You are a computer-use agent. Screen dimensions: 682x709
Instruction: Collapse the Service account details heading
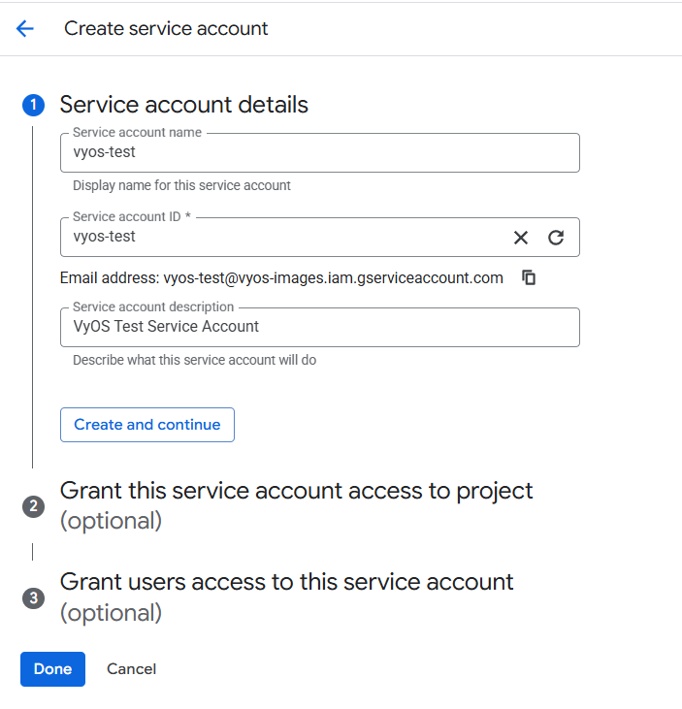pos(184,105)
